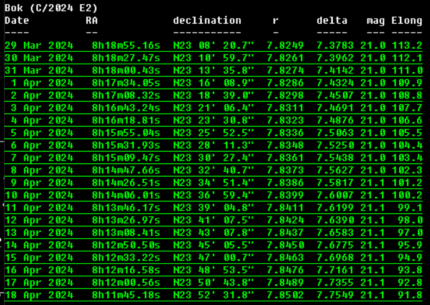The image size is (430, 305).
Task: Click the declination value N23 48' 53.5"
Action: tap(213, 269)
